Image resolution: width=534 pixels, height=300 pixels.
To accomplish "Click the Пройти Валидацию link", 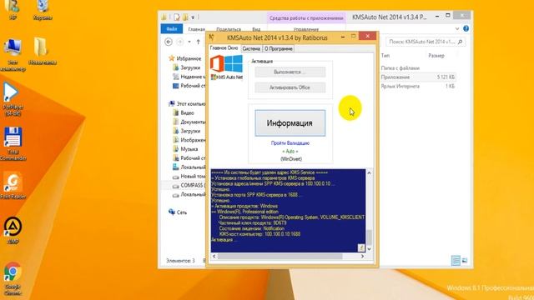I will [x=290, y=143].
